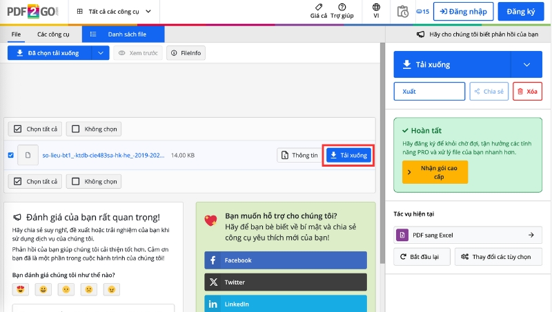Open the Giá cả pricing icon
The image size is (552, 312).
click(x=319, y=8)
